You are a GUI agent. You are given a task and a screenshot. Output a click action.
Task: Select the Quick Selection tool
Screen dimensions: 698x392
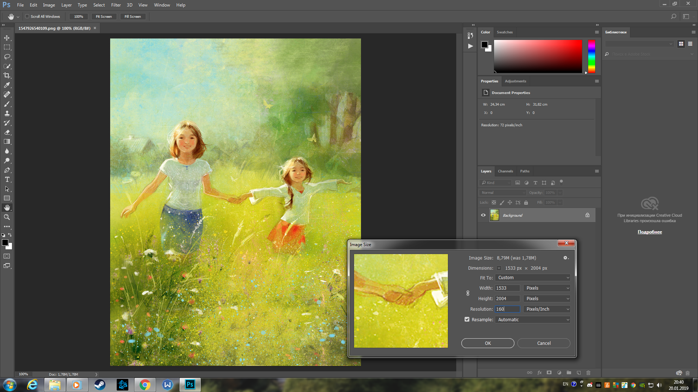tap(7, 66)
